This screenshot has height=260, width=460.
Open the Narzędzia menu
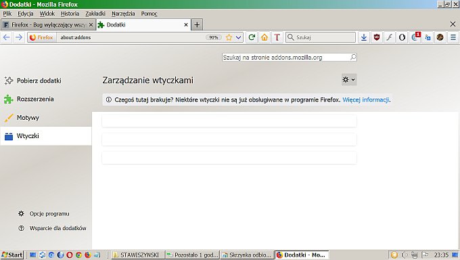point(123,14)
